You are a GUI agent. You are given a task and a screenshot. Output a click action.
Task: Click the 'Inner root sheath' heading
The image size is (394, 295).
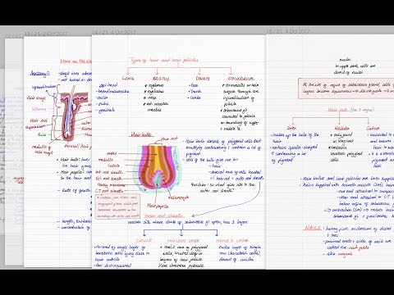(164, 216)
